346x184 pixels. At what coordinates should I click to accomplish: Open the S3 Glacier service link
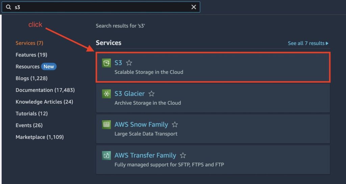coord(129,94)
